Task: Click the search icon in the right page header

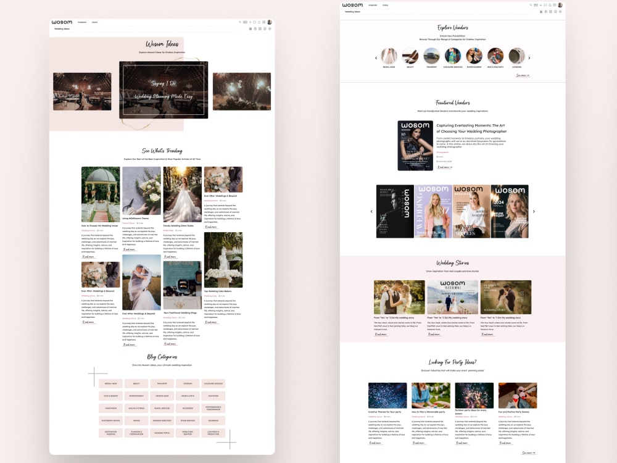Action: pos(531,5)
